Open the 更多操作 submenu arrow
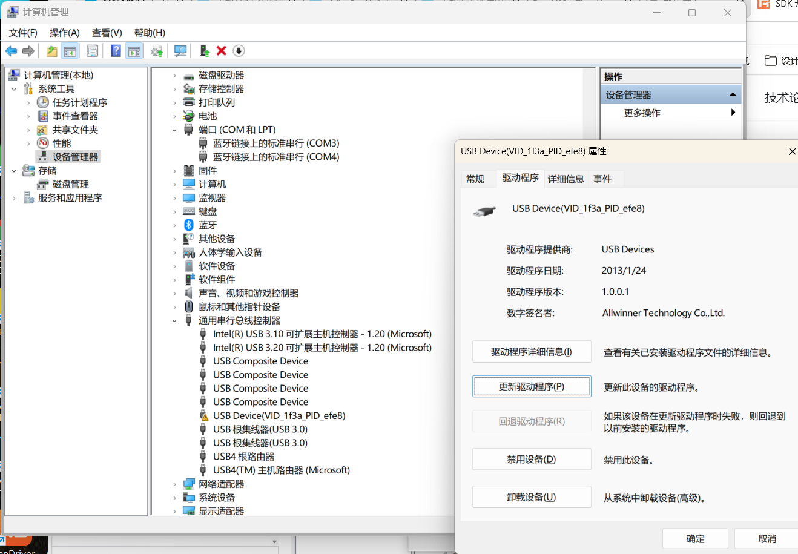The height and width of the screenshot is (554, 798). pyautogui.click(x=733, y=113)
